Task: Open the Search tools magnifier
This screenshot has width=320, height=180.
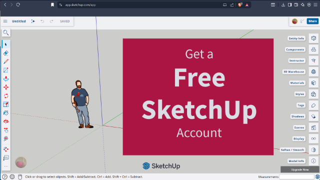Action: click(6, 32)
